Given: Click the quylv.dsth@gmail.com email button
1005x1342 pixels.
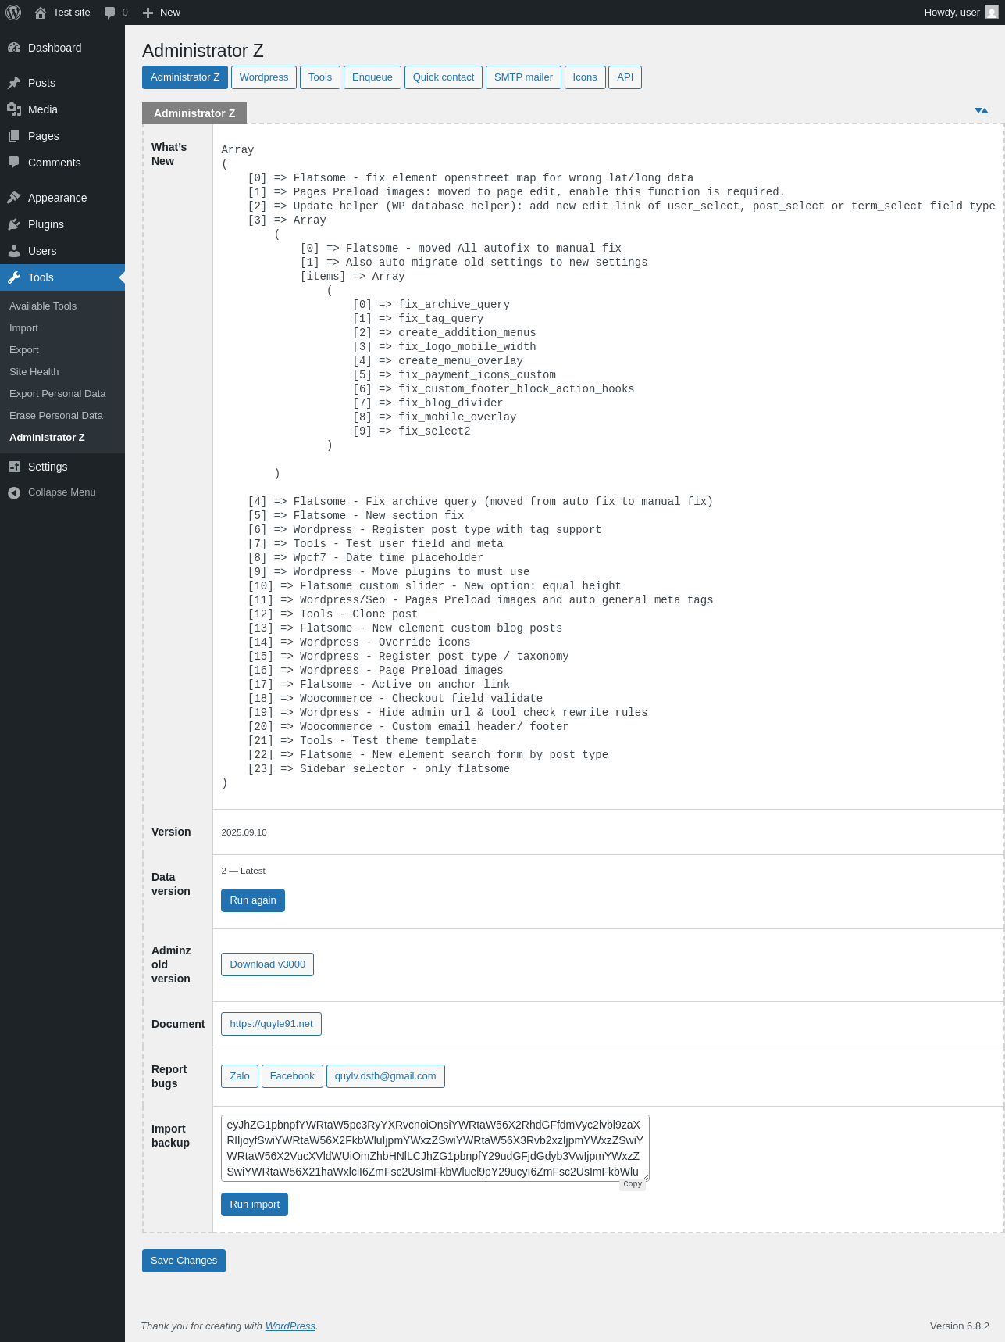Looking at the screenshot, I should click(386, 1076).
